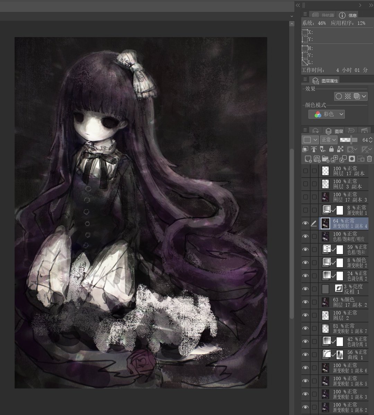Screen dimensions: 374x415
Task: Open the history tab beside 图层
Action: pos(351,131)
